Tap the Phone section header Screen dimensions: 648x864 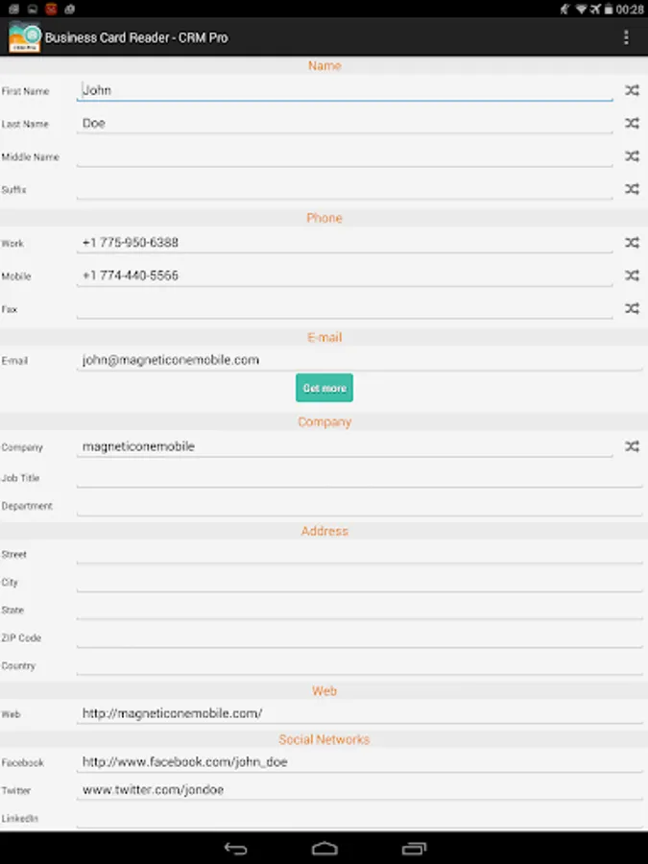click(x=324, y=218)
